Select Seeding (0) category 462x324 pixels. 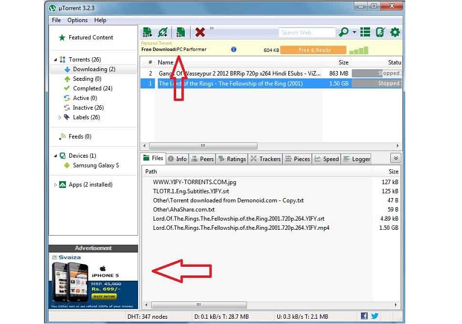87,79
